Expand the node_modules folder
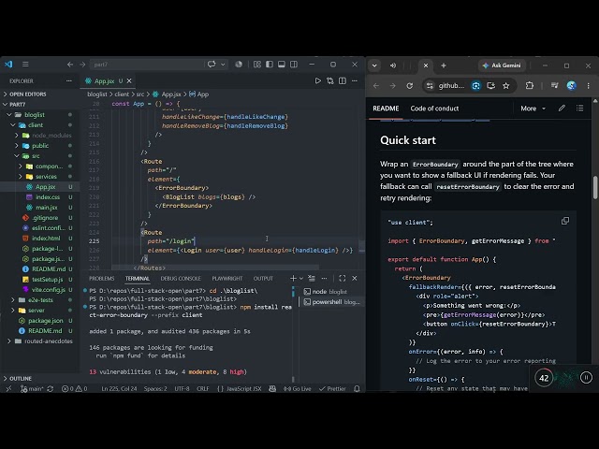599x449 pixels. 51,135
